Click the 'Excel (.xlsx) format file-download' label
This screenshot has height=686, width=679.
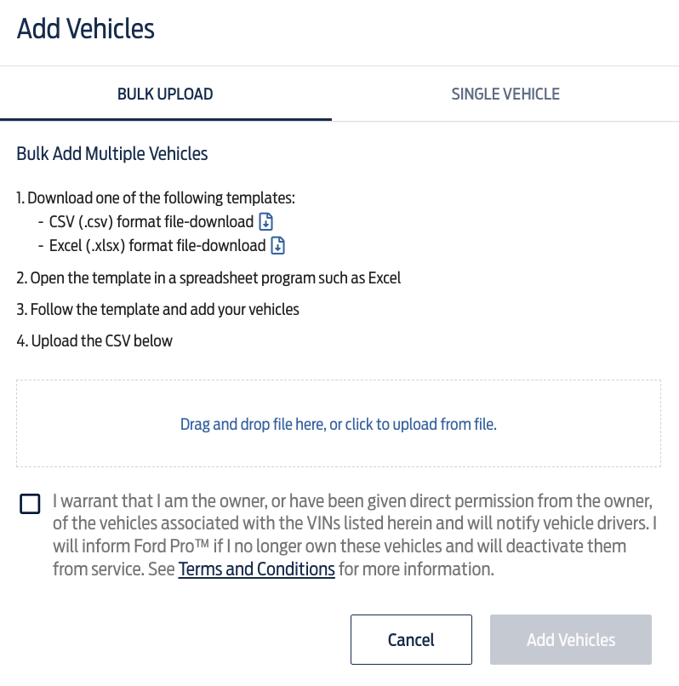pyautogui.click(x=157, y=245)
